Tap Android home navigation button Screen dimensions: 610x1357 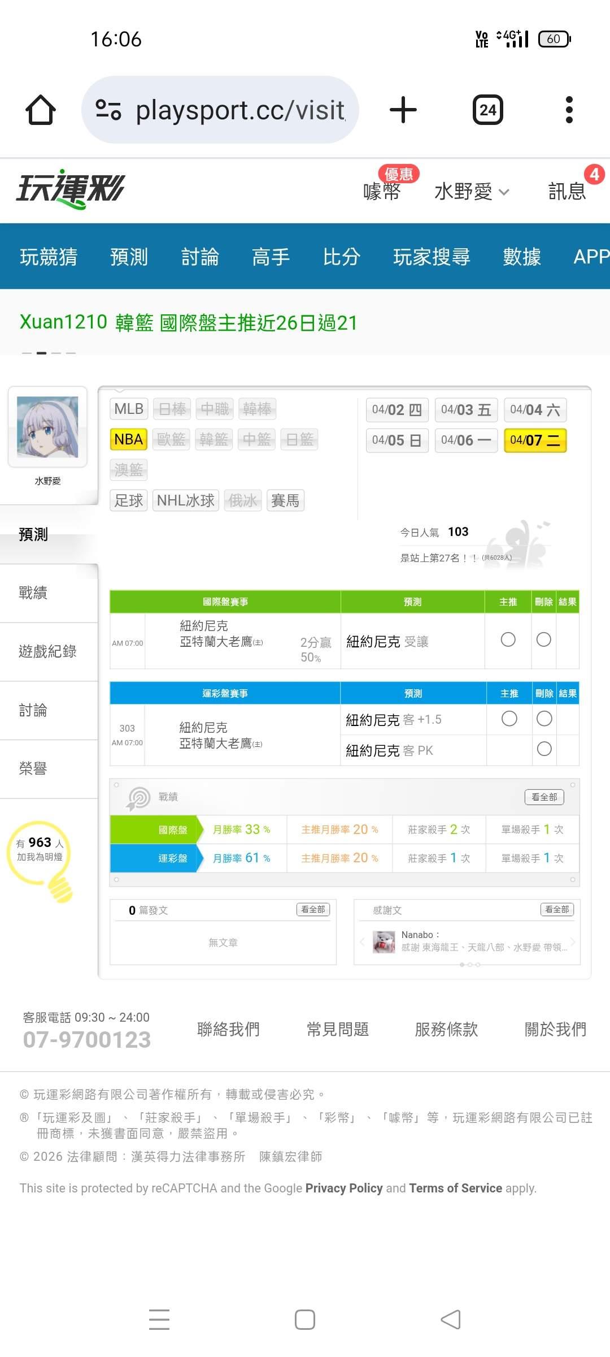point(305,1320)
